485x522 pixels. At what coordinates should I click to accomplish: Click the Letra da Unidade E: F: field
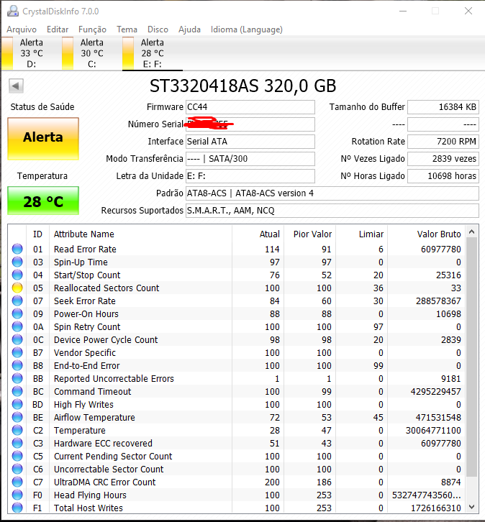[250, 176]
